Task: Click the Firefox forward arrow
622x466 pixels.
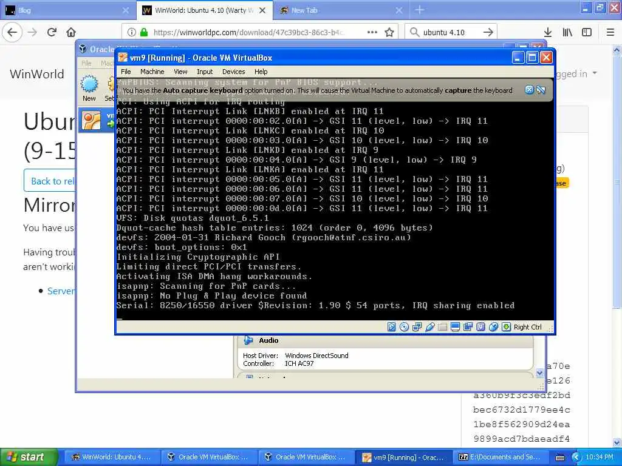Action: click(x=33, y=32)
